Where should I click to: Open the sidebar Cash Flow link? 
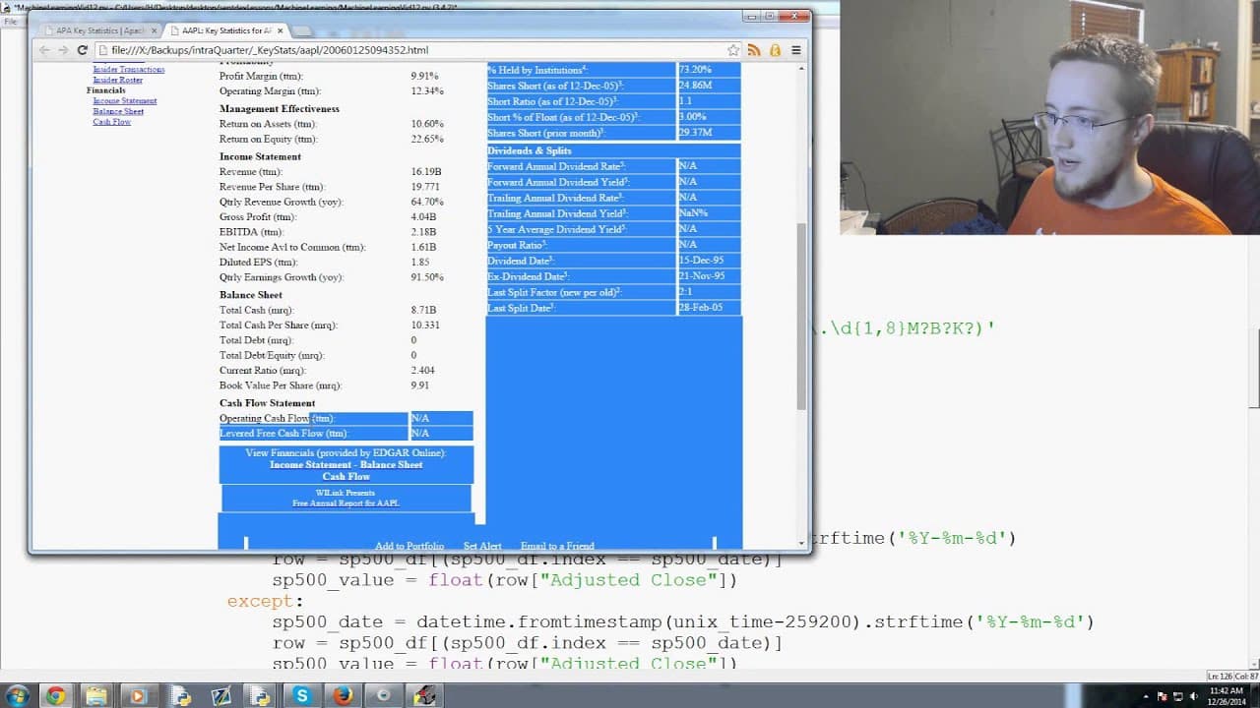tap(111, 122)
